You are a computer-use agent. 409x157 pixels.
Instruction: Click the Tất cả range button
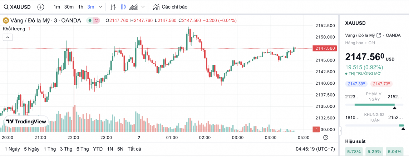coord(134,149)
